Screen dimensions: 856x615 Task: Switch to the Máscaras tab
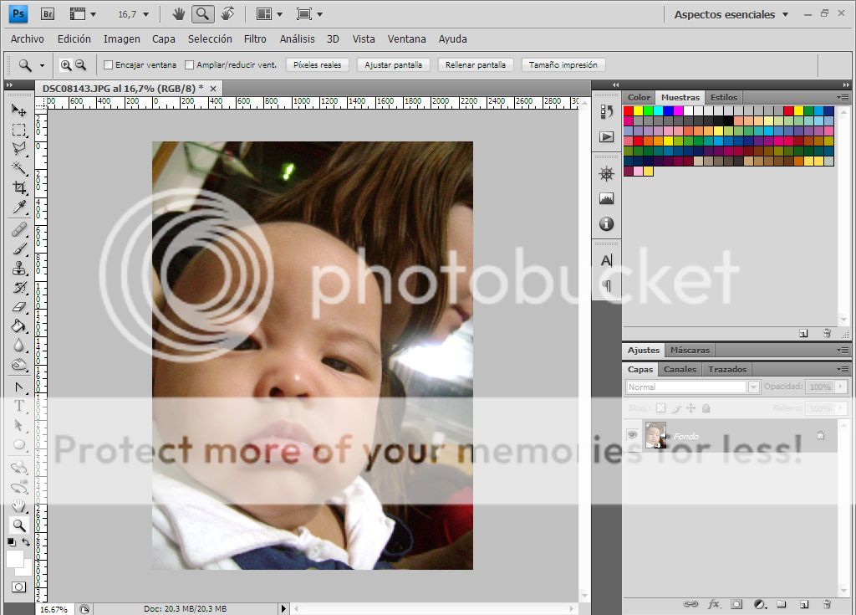click(690, 351)
